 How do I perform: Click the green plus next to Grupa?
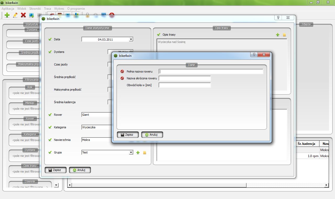tap(138, 152)
